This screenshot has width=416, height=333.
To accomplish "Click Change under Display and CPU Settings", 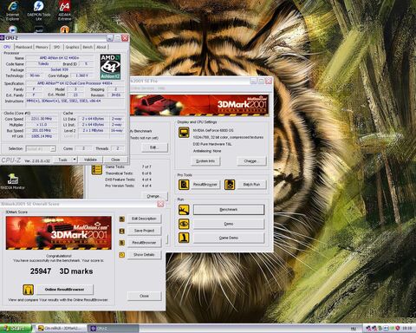I will (x=250, y=161).
